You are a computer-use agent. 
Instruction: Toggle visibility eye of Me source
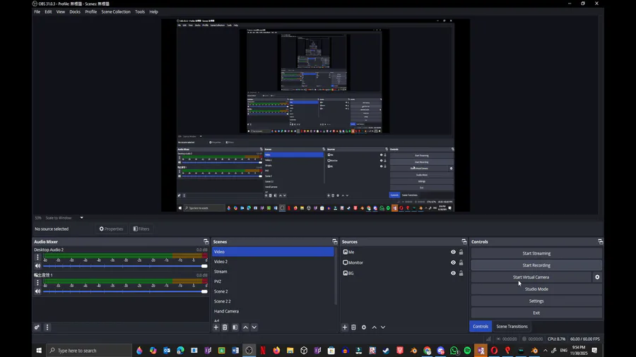[453, 252]
